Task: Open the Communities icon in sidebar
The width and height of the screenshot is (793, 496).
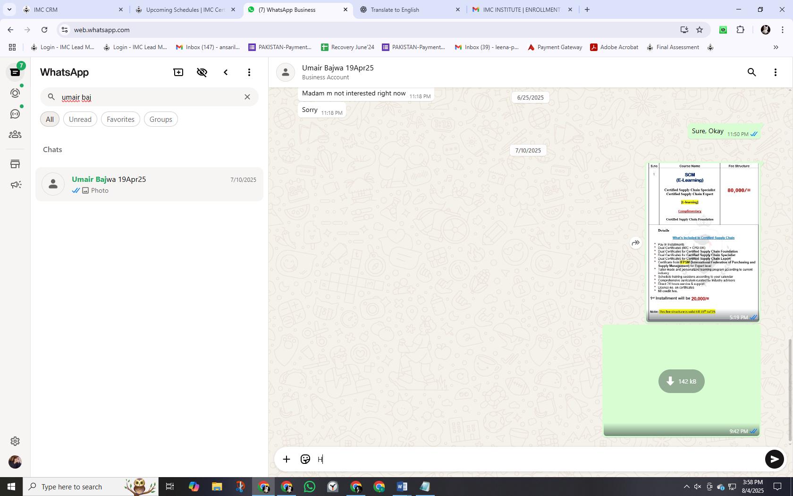Action: tap(15, 135)
